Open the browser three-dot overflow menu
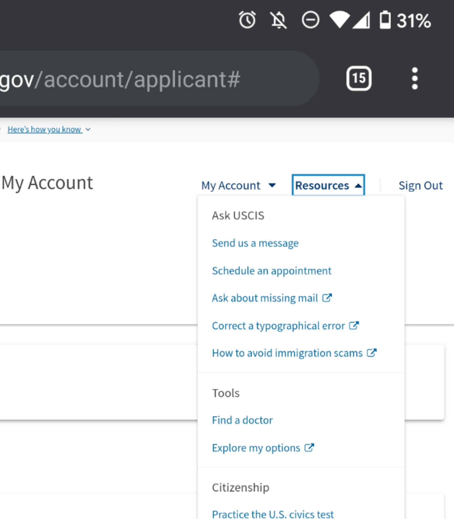This screenshot has height=519, width=454. (415, 78)
